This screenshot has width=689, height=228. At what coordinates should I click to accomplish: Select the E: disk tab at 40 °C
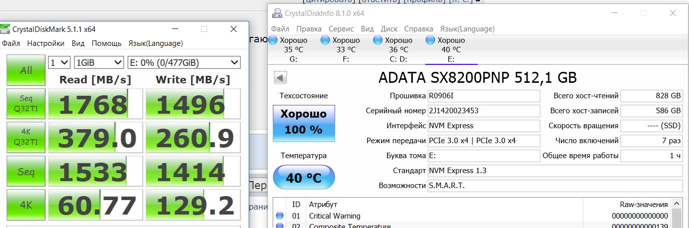[451, 50]
